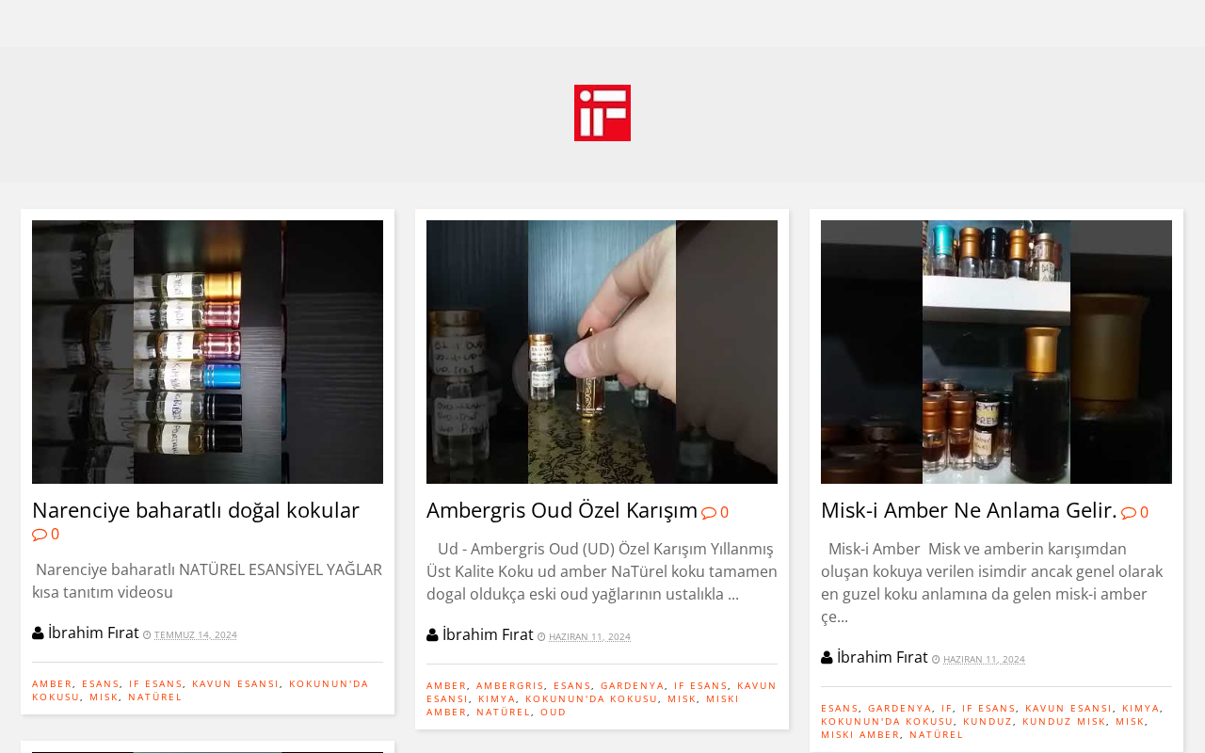The height and width of the screenshot is (753, 1205).
Task: Open comments icon on Narenciye post
Action: (x=40, y=535)
